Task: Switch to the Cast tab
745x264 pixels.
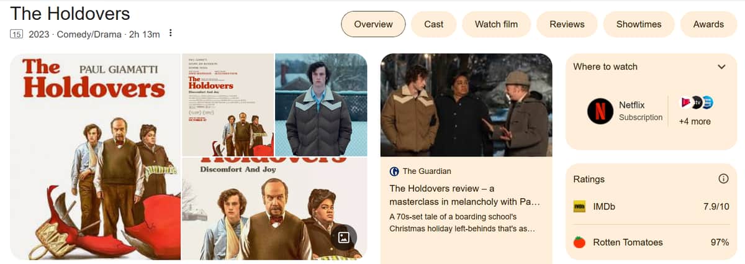Action: 433,24
